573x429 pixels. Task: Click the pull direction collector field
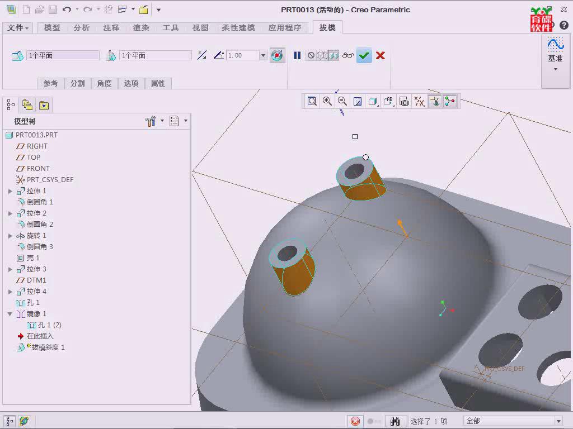pyautogui.click(x=156, y=55)
